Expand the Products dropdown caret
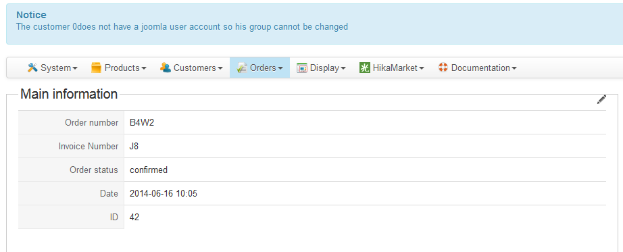The width and height of the screenshot is (623, 252). click(x=144, y=68)
